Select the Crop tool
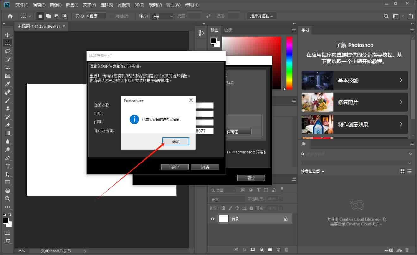Viewport: 417px width, 255px height. click(8, 68)
